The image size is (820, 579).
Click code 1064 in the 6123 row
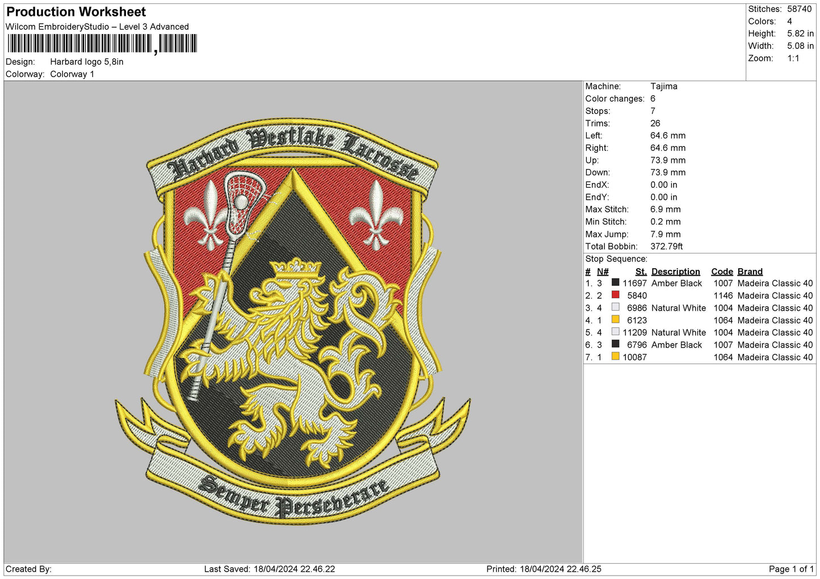pos(724,320)
